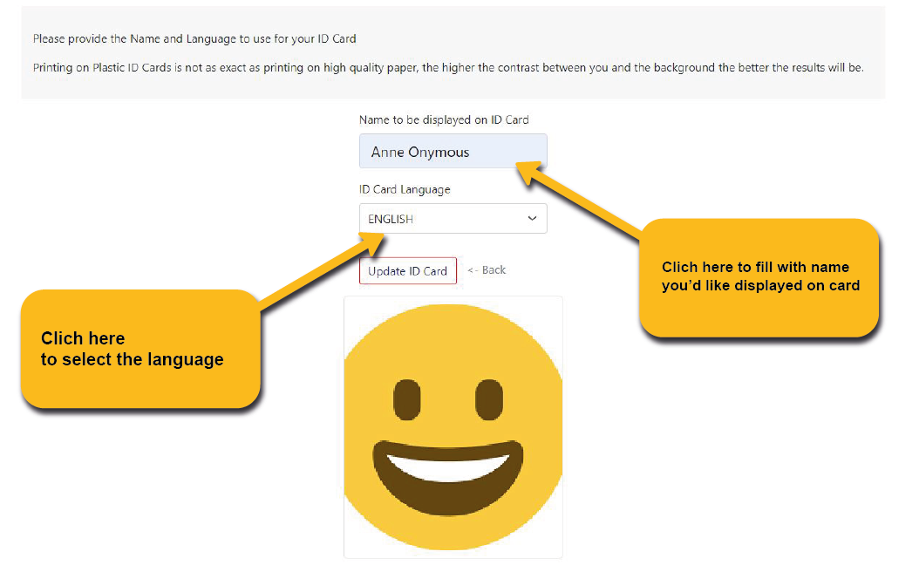Go back using the <- Back link
The height and width of the screenshot is (572, 919).
[487, 270]
